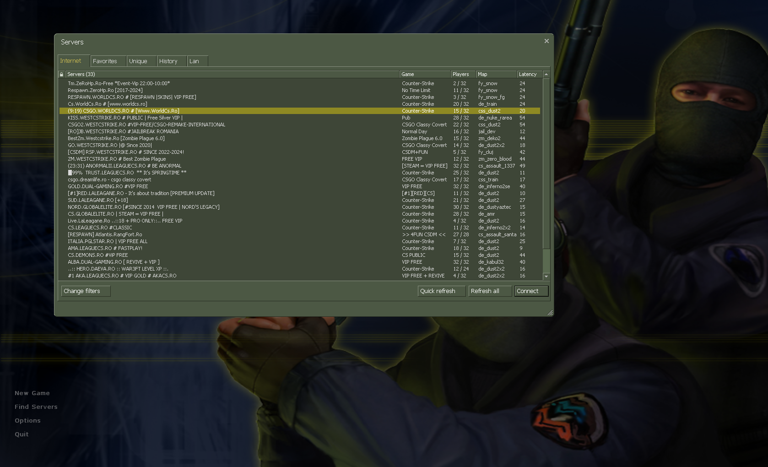Select the Lan tab
This screenshot has width=768, height=467.
point(195,61)
